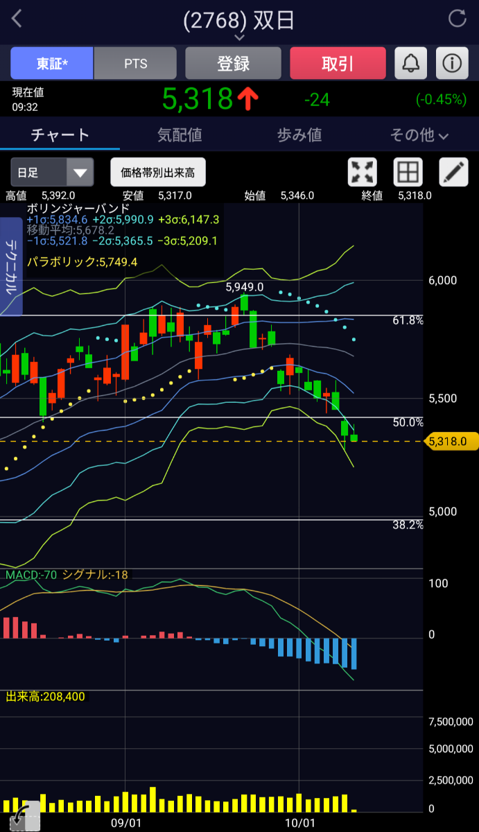Open price alert bell icon
This screenshot has height=832, width=479.
(411, 64)
